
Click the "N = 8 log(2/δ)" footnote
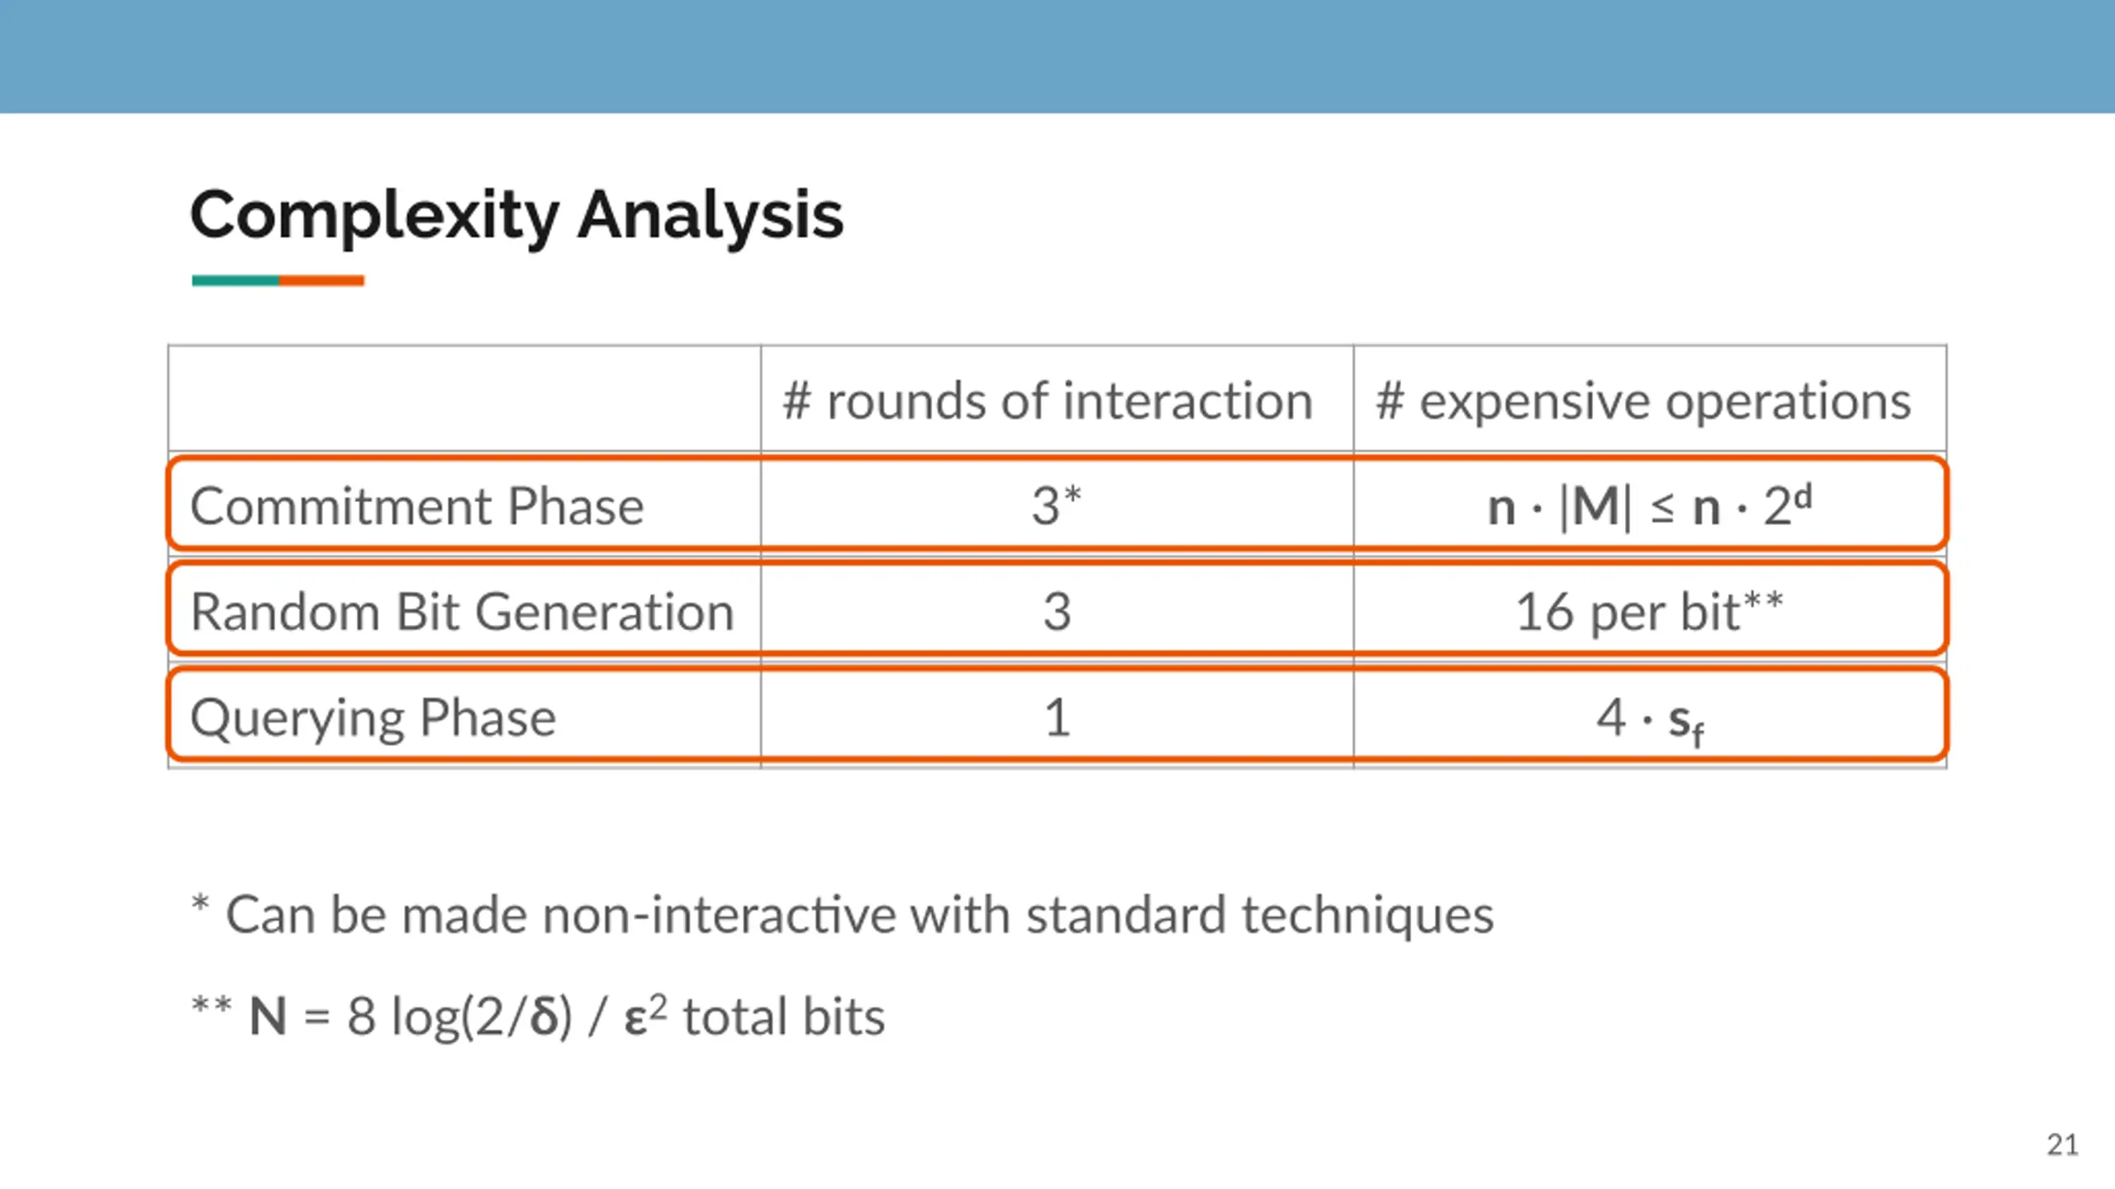[411, 1016]
